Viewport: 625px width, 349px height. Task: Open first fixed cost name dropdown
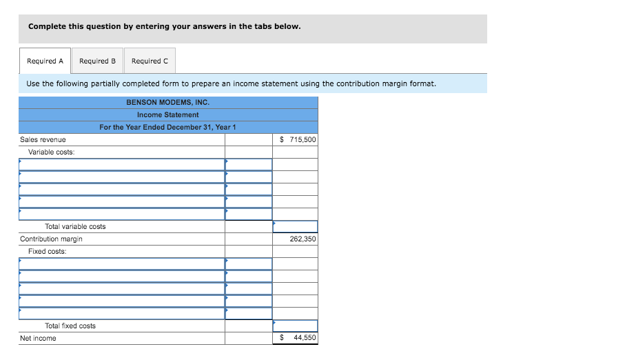121,263
